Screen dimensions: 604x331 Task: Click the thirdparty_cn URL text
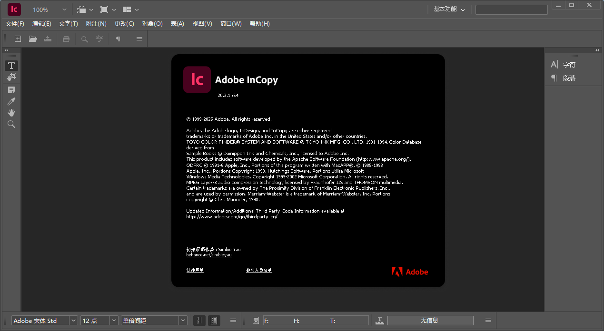tap(232, 216)
